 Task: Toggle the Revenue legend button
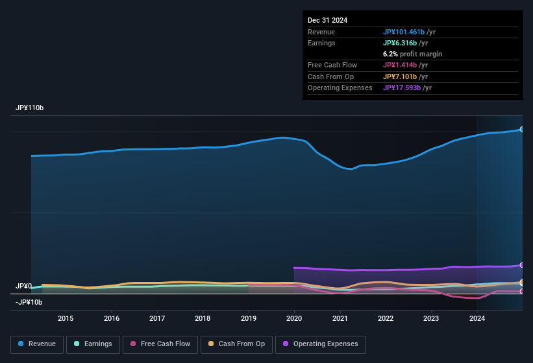point(37,344)
